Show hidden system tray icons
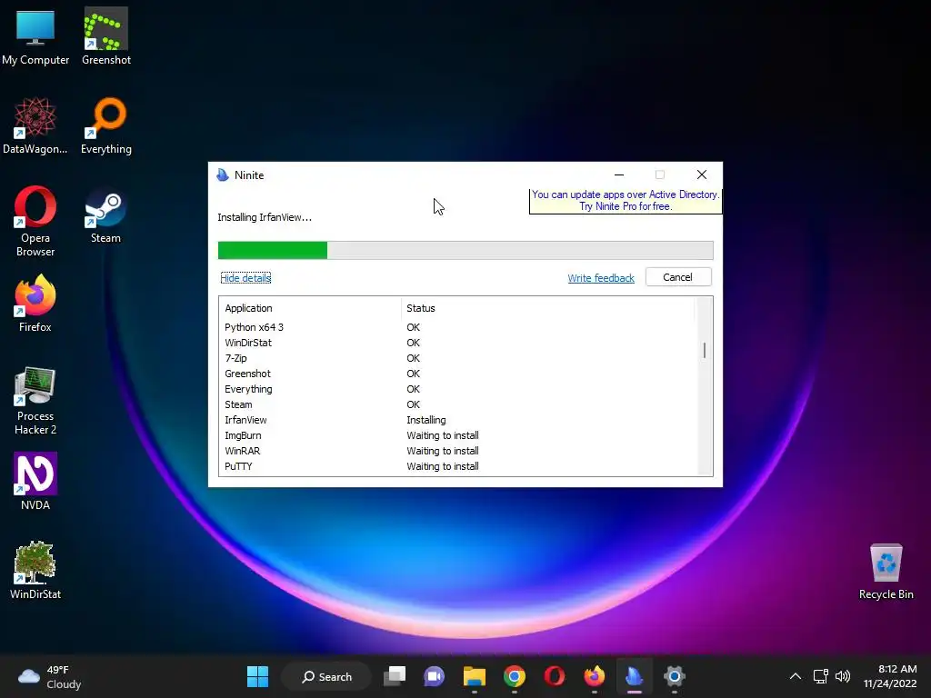 [795, 676]
